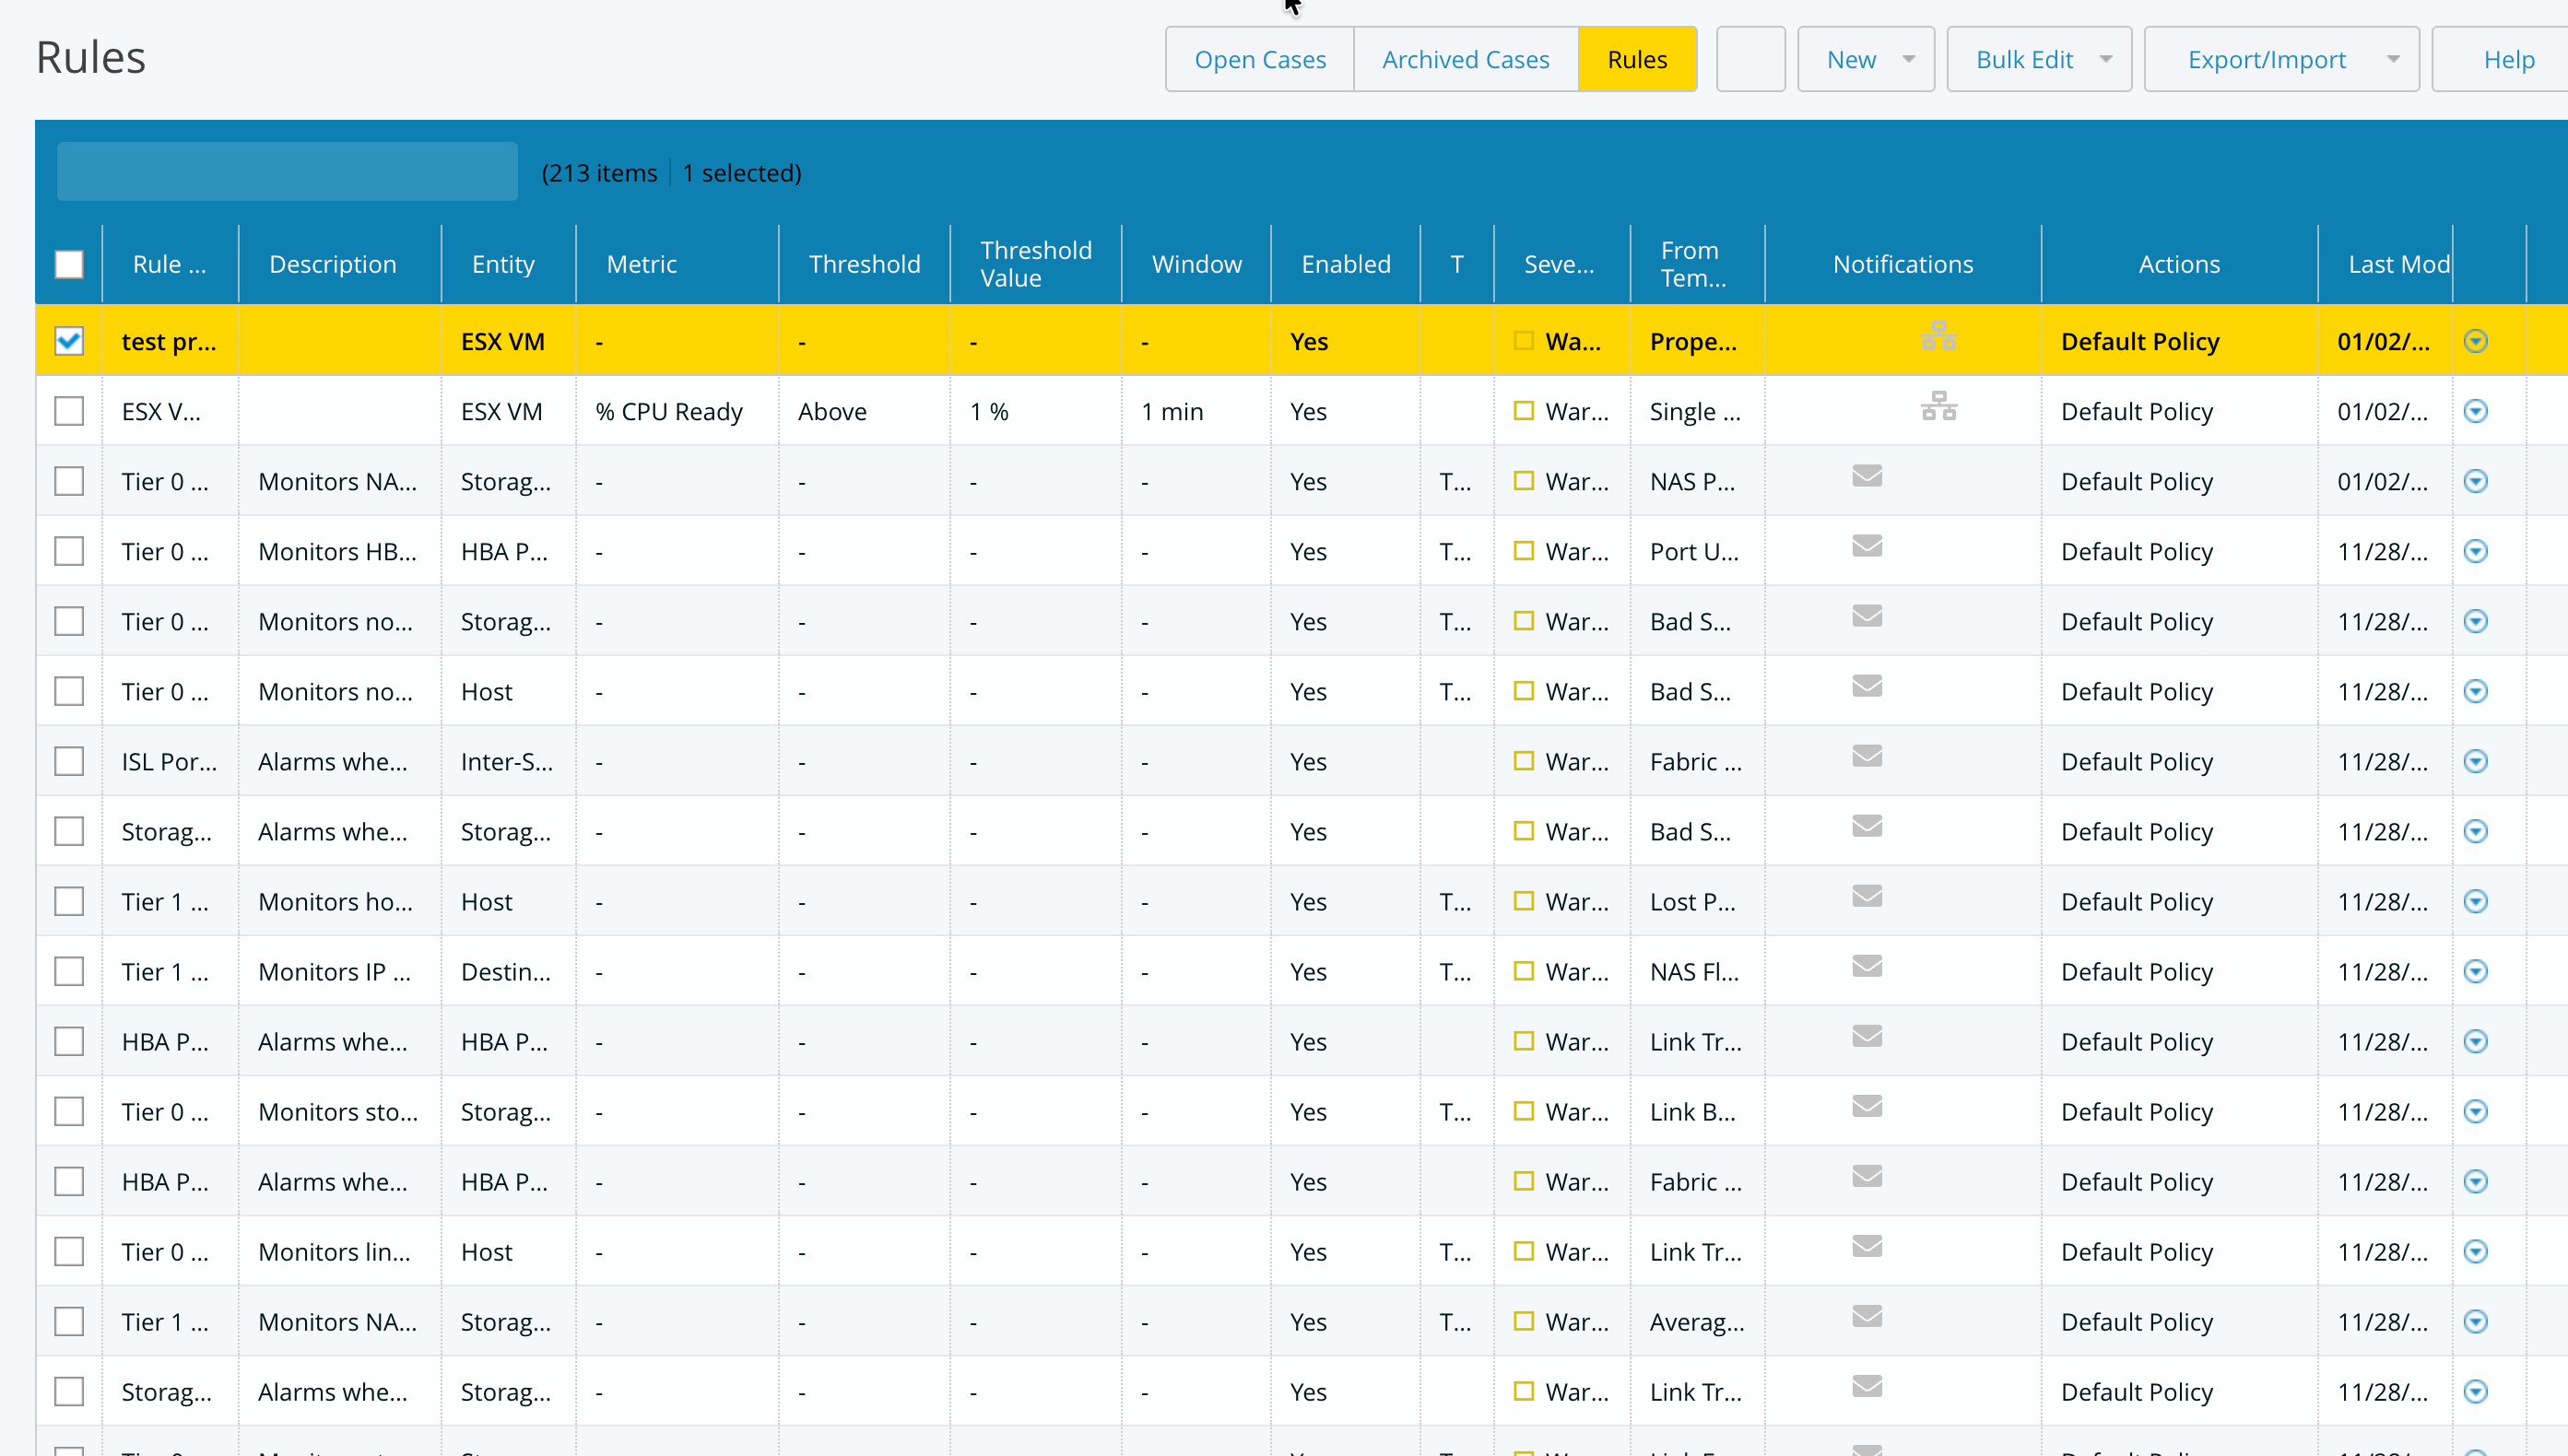Image resolution: width=2568 pixels, height=1456 pixels.
Task: Open row action menu for test pr rule
Action: click(2475, 342)
